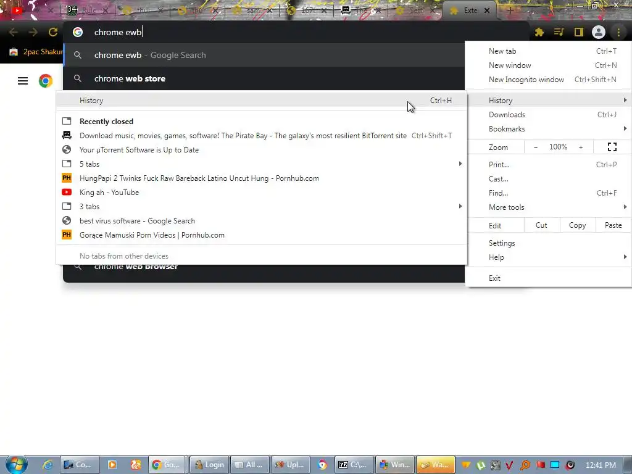
Task: Close the Extensions tab
Action: pos(487,11)
